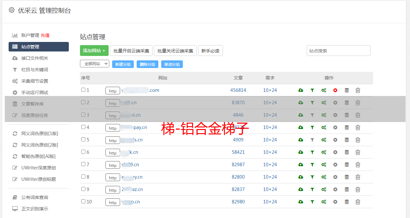Click the green filter icon in row 1
This screenshot has width=410, height=218.
pos(312,90)
